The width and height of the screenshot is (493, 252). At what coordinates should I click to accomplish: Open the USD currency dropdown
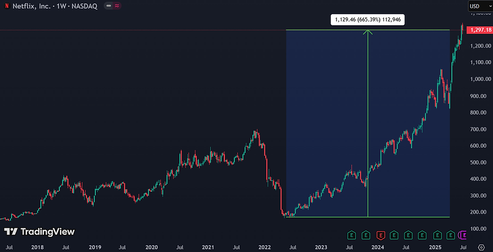(x=480, y=6)
